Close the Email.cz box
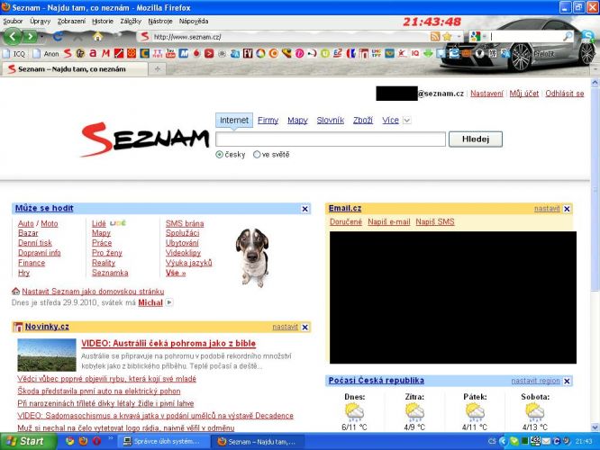 567,209
